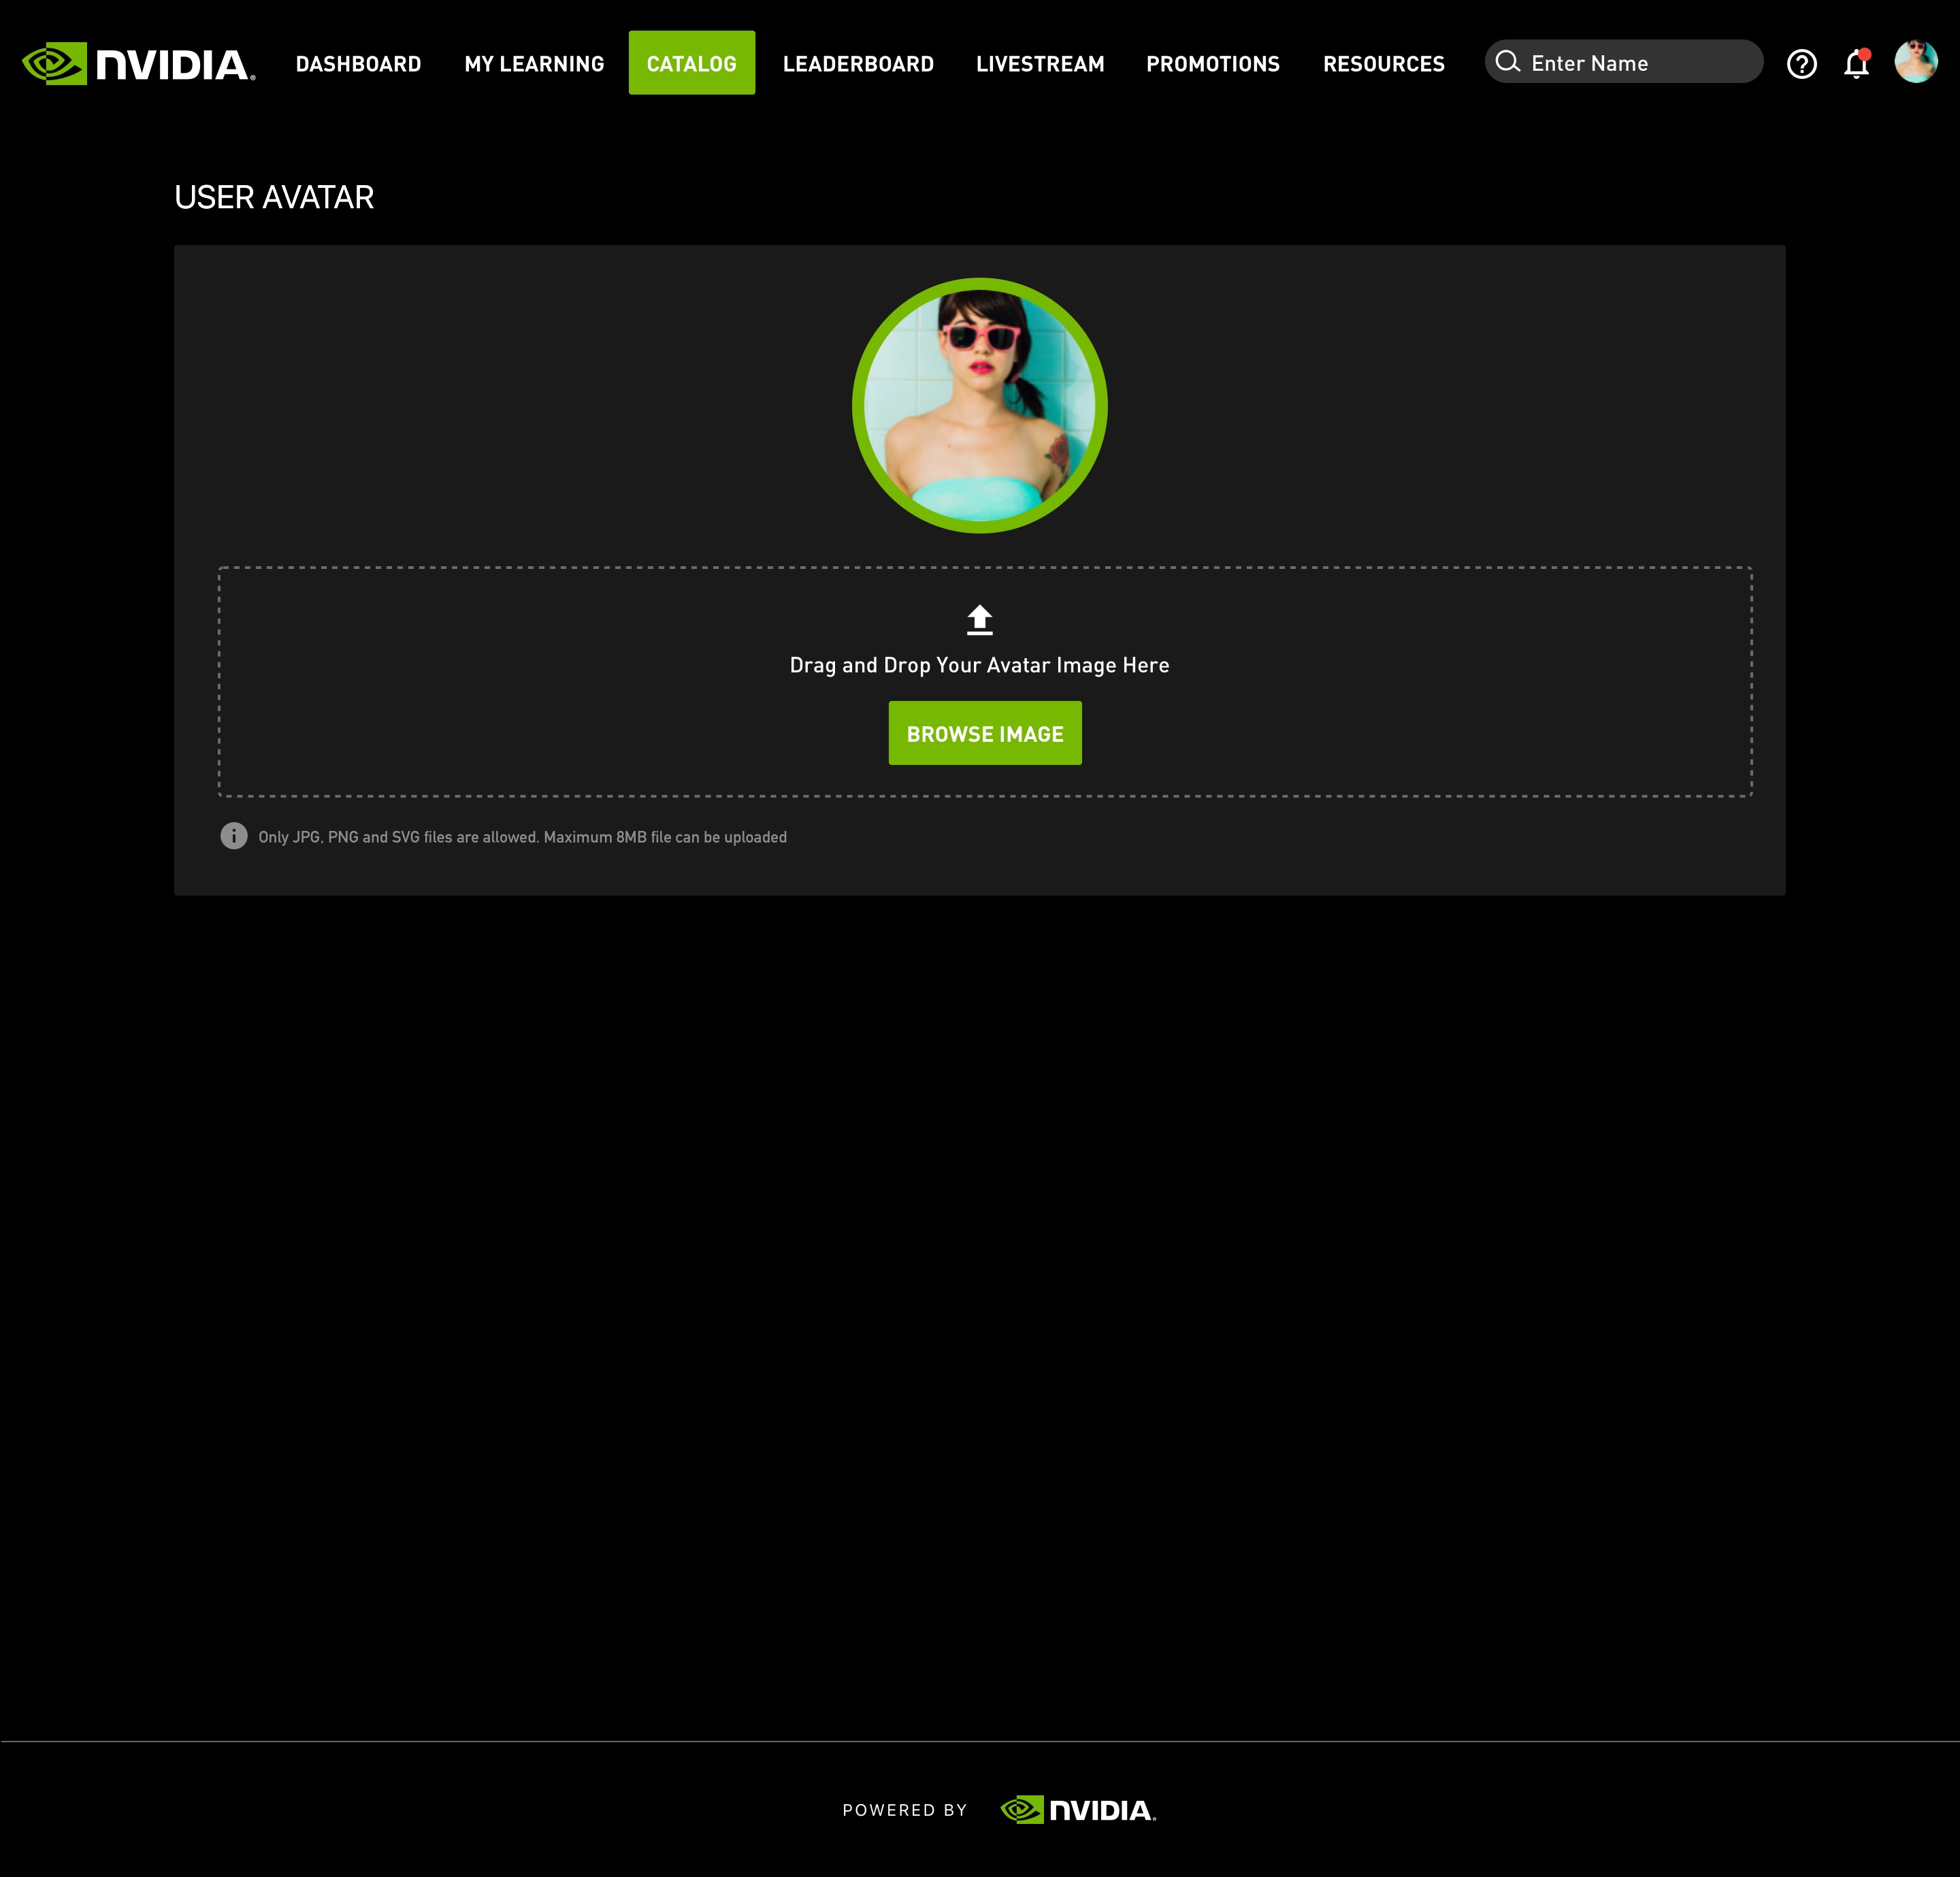
Task: Open the Promotions page
Action: pos(1213,64)
